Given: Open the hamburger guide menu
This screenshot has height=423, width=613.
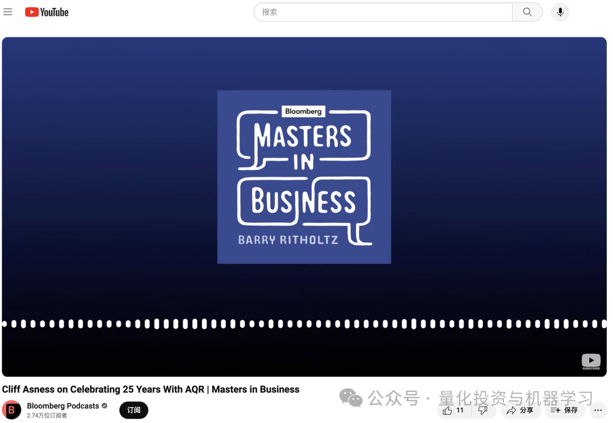Looking at the screenshot, I should pyautogui.click(x=8, y=12).
